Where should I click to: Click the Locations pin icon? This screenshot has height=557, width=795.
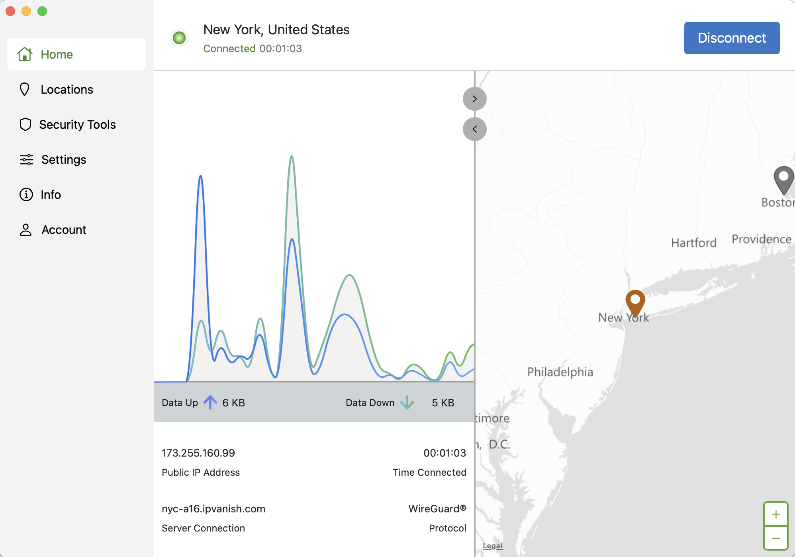tap(25, 89)
